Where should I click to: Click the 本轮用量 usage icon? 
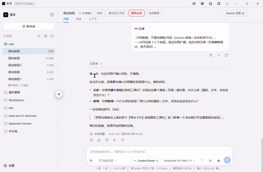91,134
